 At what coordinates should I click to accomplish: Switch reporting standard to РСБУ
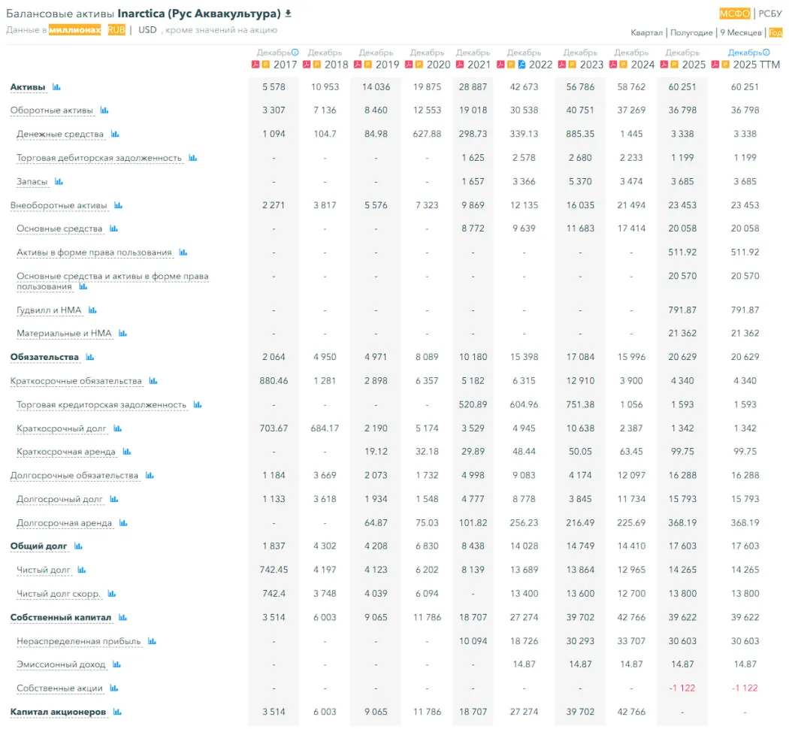tap(770, 14)
